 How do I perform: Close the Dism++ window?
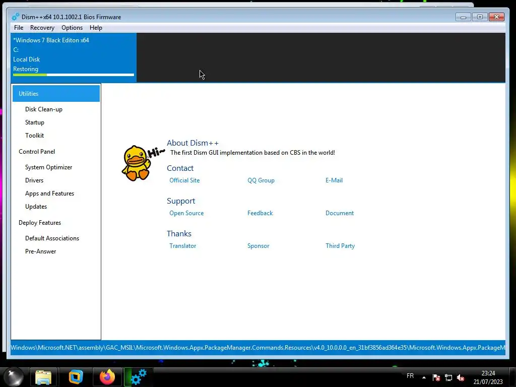click(x=496, y=17)
